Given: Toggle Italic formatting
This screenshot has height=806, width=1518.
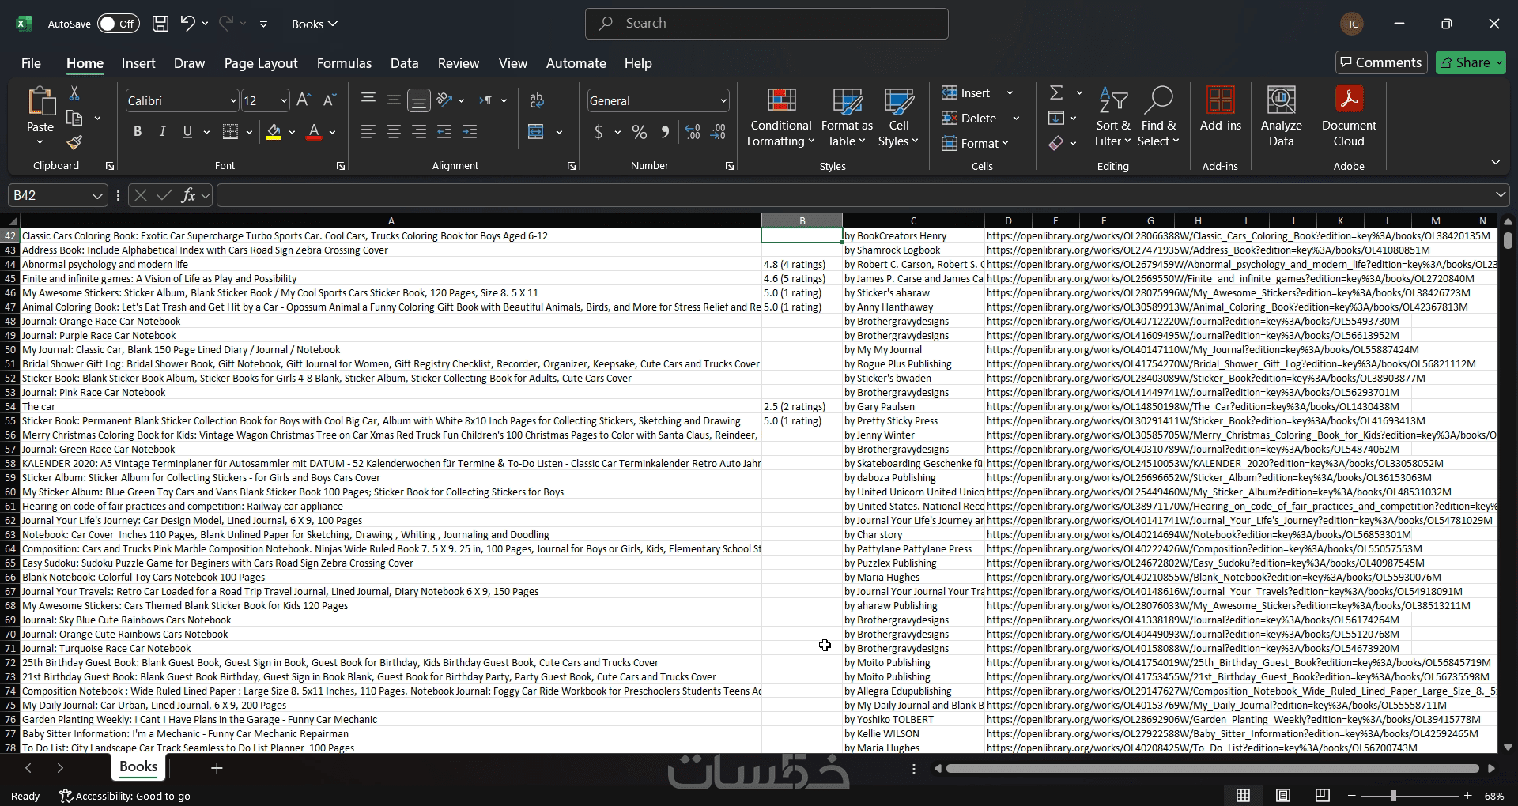Looking at the screenshot, I should [x=163, y=132].
